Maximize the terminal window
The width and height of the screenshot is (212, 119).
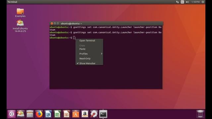tap(58, 23)
